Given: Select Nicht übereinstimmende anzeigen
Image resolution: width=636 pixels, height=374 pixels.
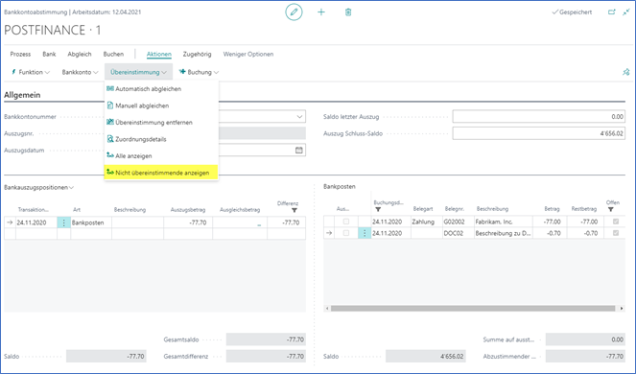Looking at the screenshot, I should pyautogui.click(x=161, y=173).
